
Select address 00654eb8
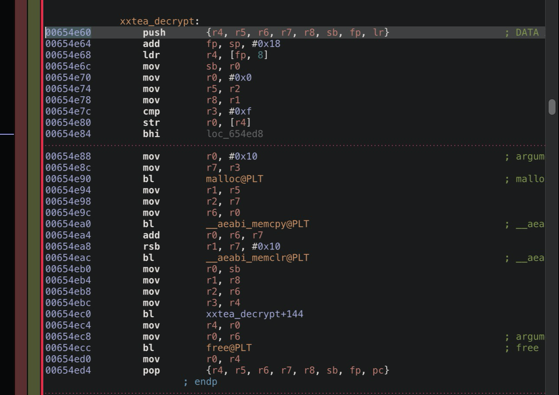pos(68,291)
